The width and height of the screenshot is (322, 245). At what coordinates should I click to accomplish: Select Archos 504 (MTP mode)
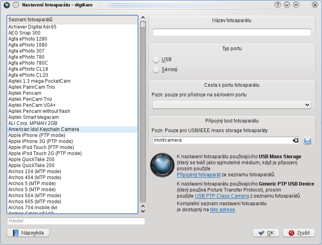72,196
